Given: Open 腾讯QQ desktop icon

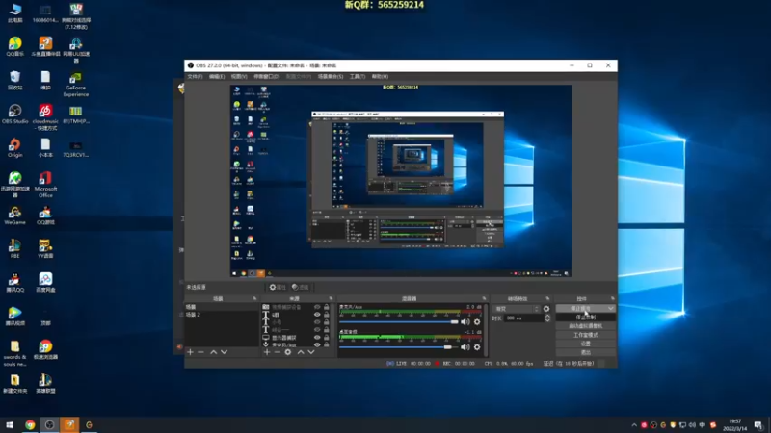Looking at the screenshot, I should tap(14, 283).
